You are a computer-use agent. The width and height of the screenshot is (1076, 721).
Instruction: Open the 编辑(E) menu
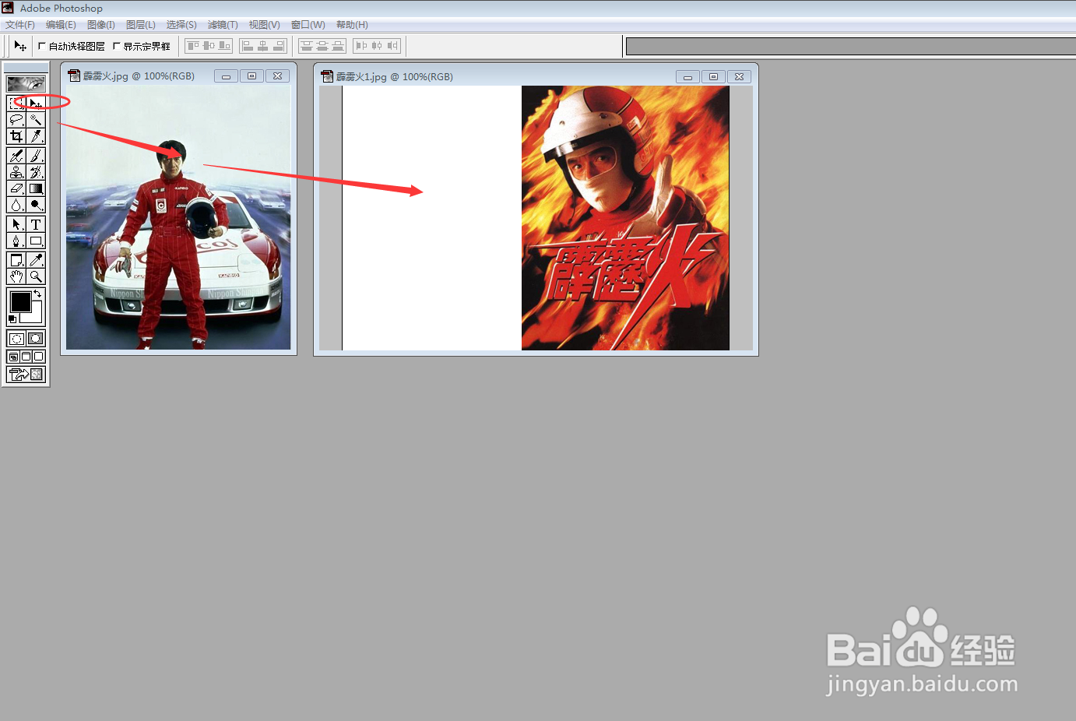coord(61,25)
